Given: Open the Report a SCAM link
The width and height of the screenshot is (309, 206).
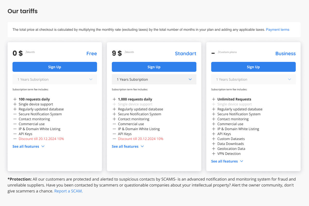Looking at the screenshot, I should tap(68, 191).
